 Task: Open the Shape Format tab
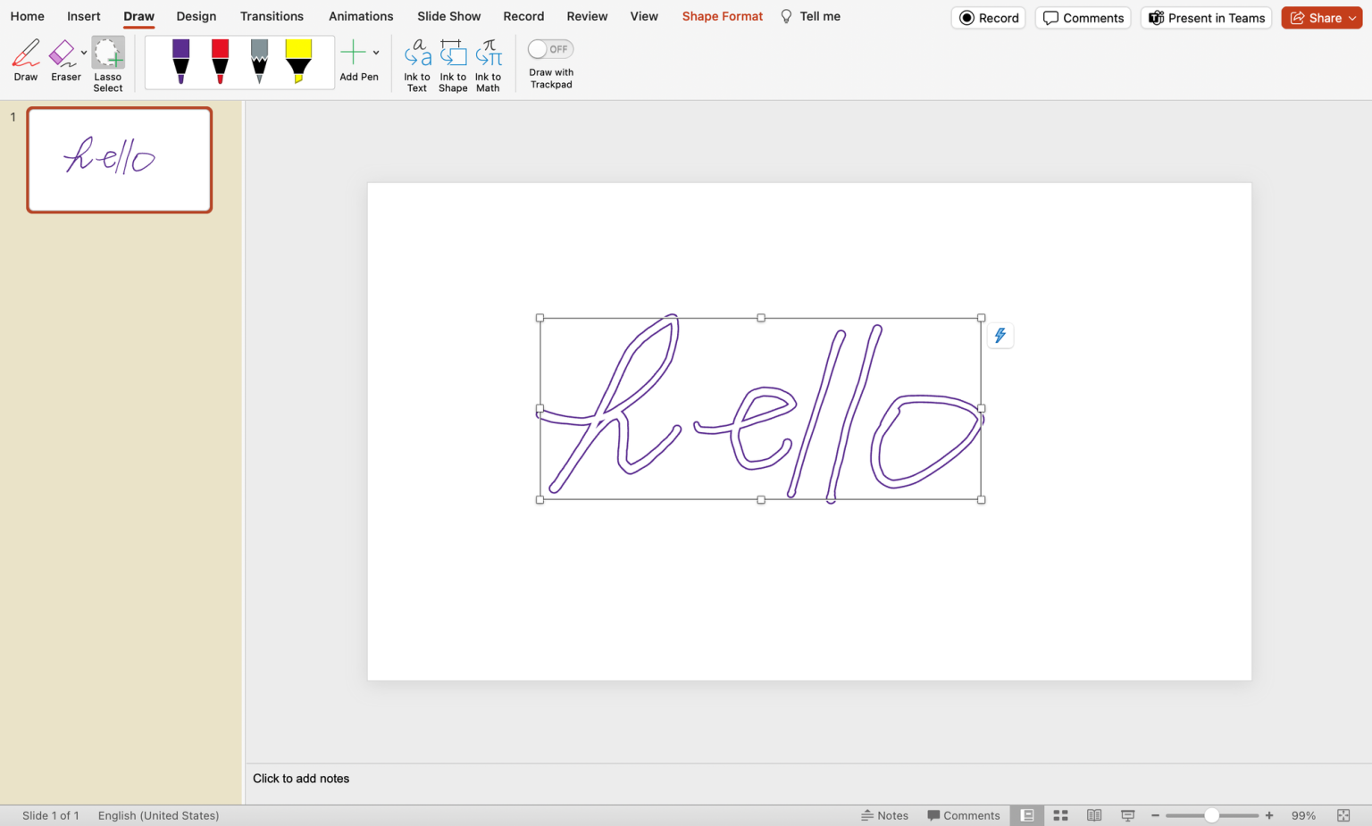(723, 16)
